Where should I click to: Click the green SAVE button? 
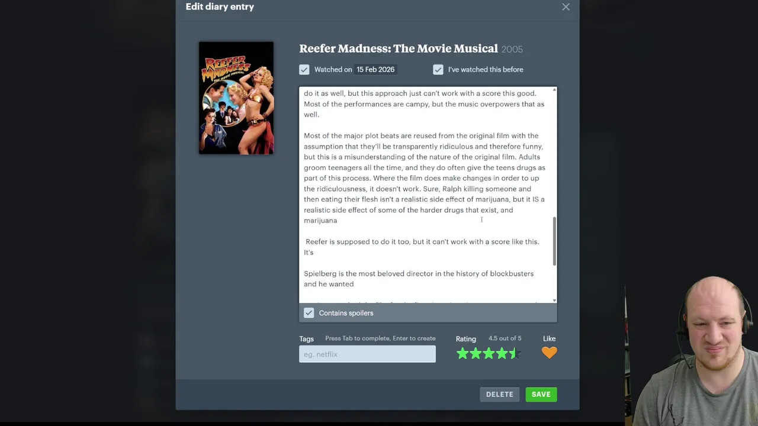click(541, 394)
